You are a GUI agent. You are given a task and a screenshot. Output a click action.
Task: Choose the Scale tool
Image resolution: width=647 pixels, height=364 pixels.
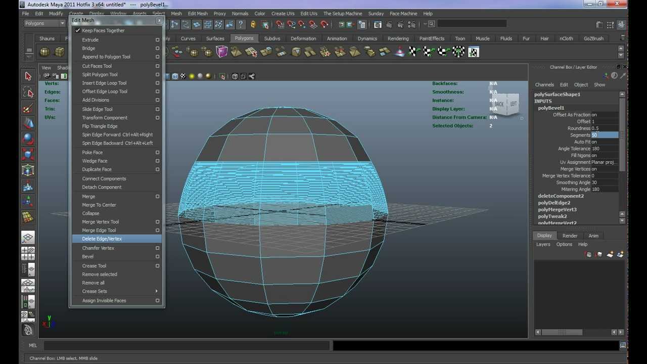28,155
